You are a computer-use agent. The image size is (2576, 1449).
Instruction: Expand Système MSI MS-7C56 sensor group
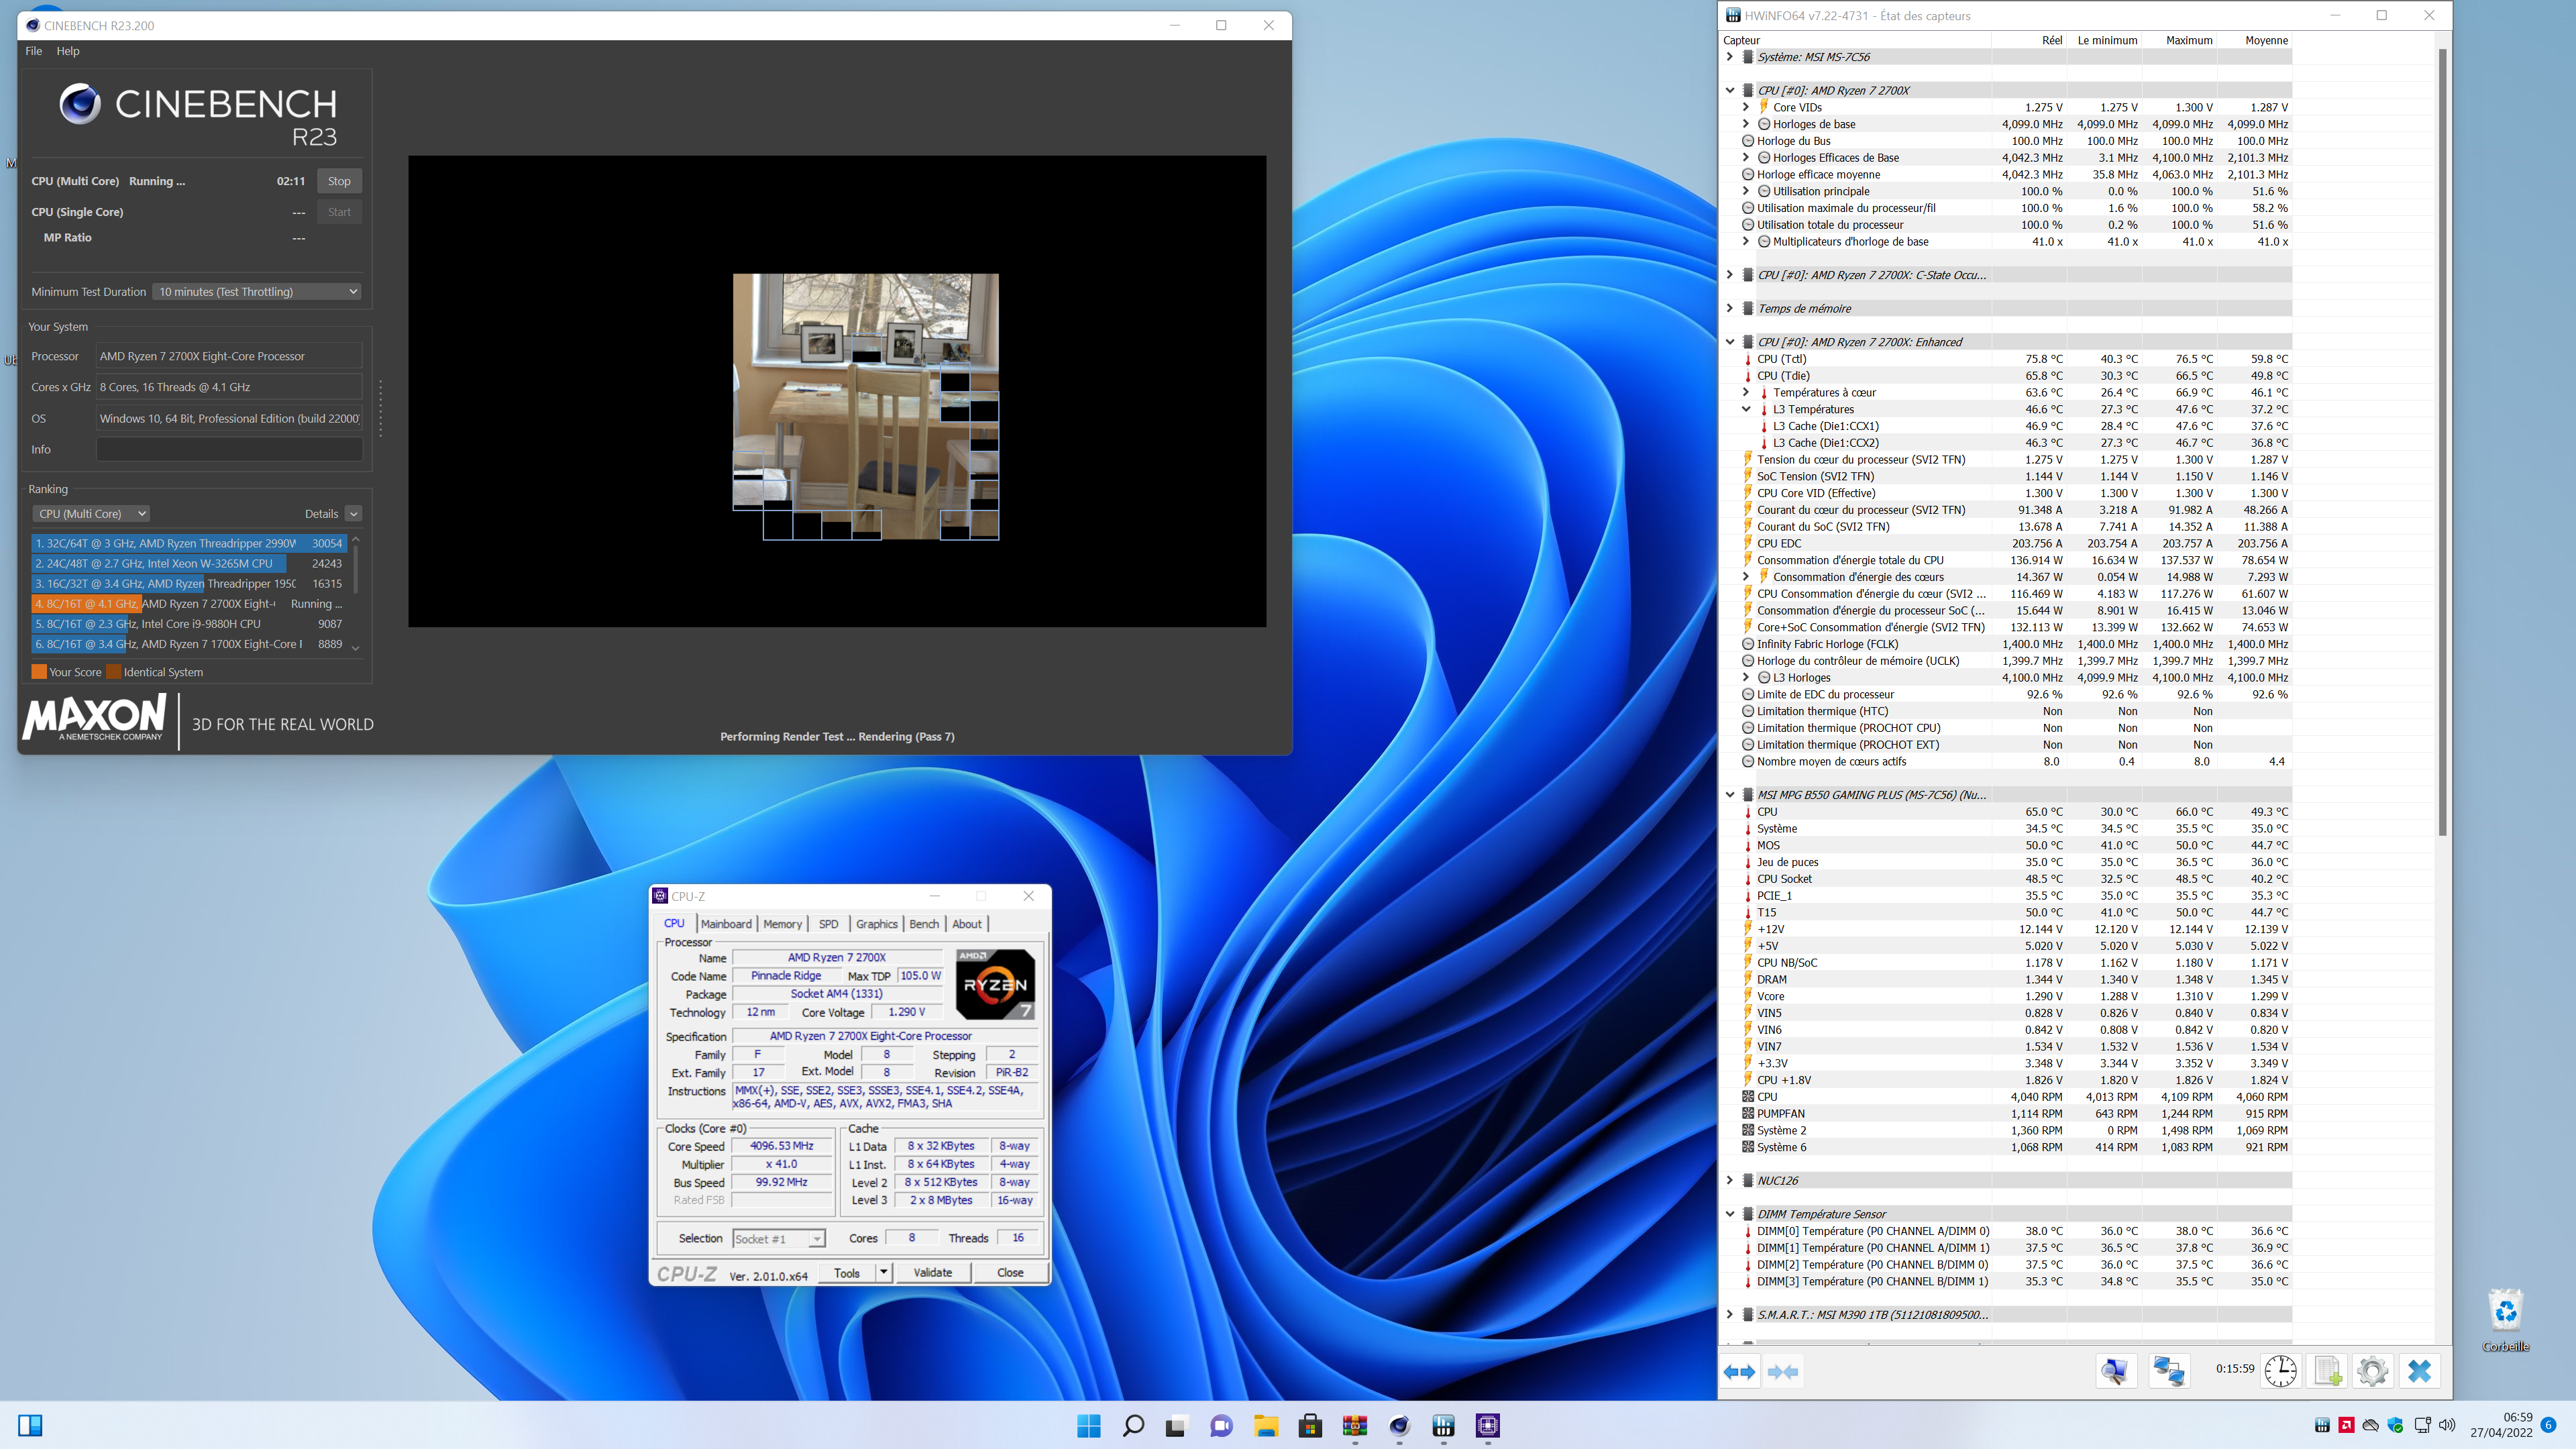click(1730, 57)
